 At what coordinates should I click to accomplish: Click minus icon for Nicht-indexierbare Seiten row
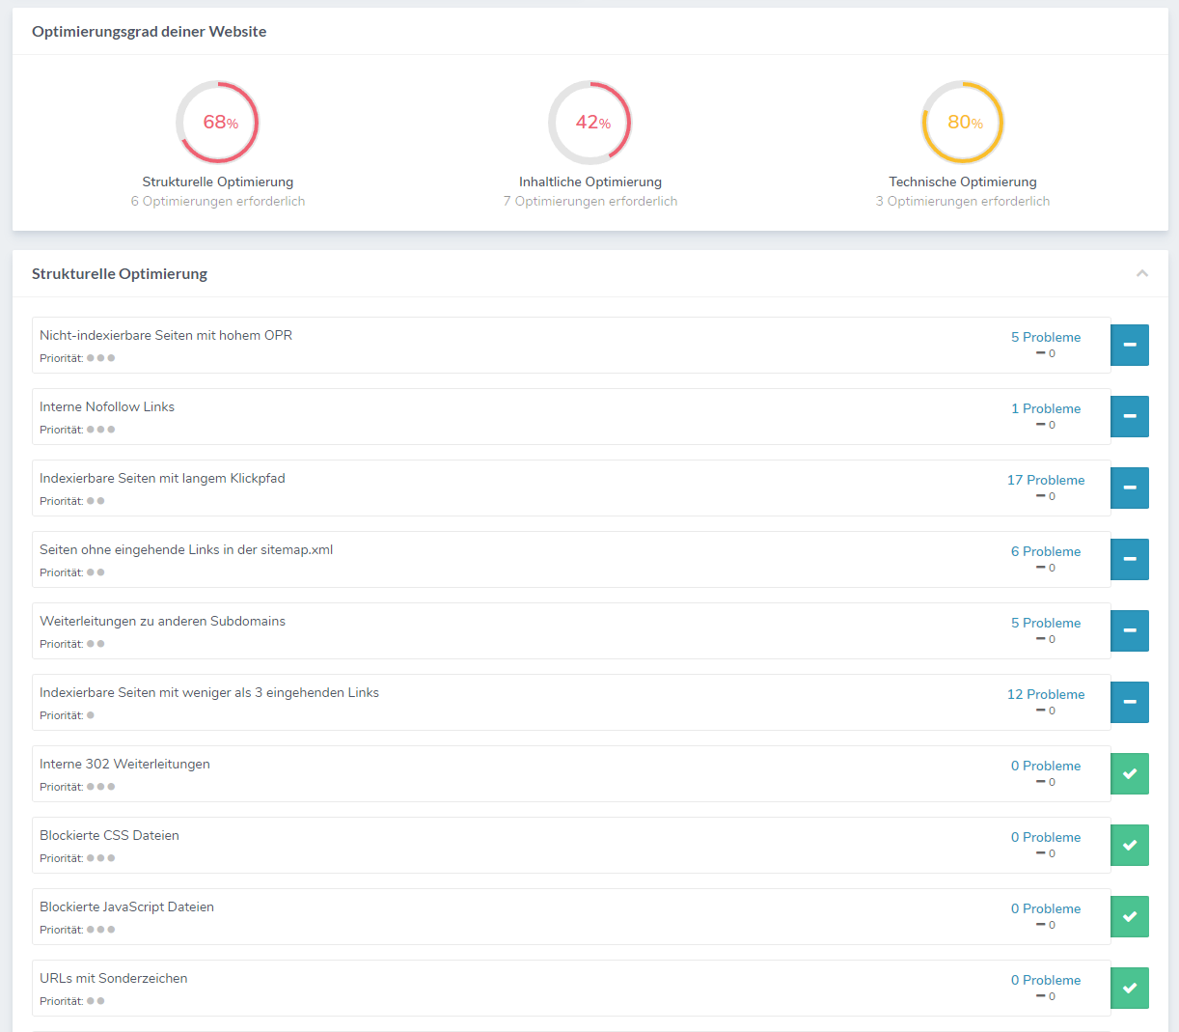coord(1129,345)
